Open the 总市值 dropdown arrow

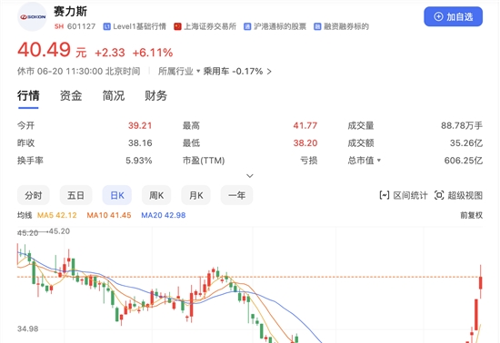tap(379, 161)
